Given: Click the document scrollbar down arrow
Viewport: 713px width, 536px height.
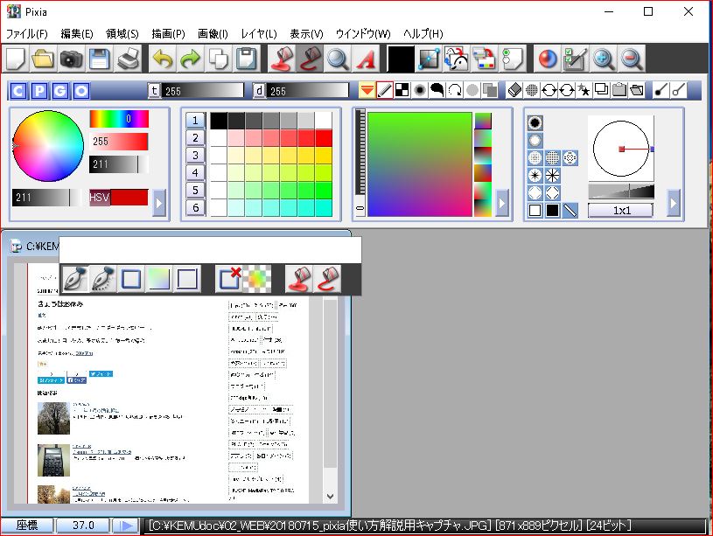Looking at the screenshot, I should pyautogui.click(x=331, y=497).
